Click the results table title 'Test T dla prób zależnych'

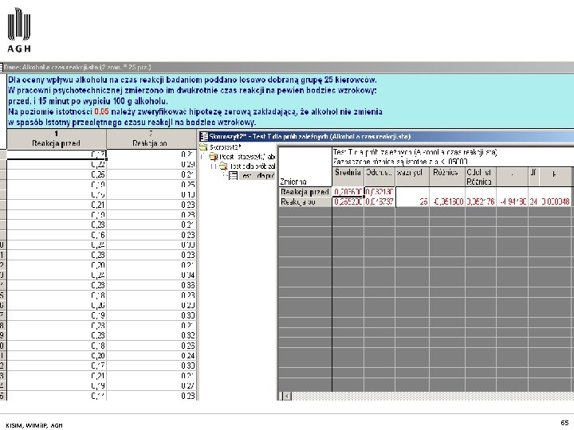[x=415, y=152]
